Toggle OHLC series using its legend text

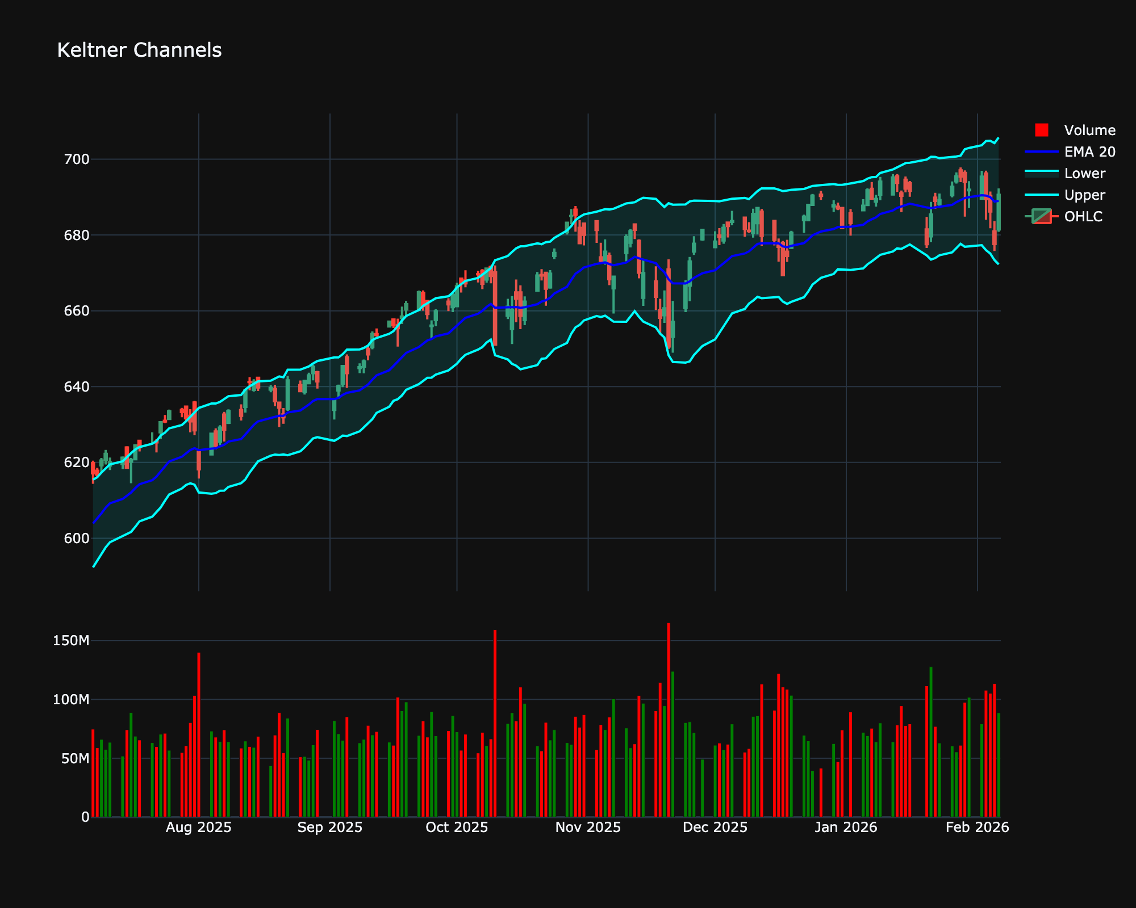(1083, 216)
